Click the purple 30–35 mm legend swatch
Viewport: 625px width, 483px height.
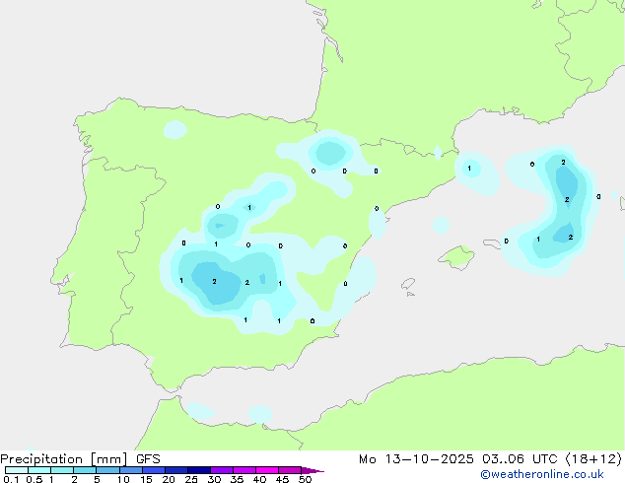coord(222,470)
